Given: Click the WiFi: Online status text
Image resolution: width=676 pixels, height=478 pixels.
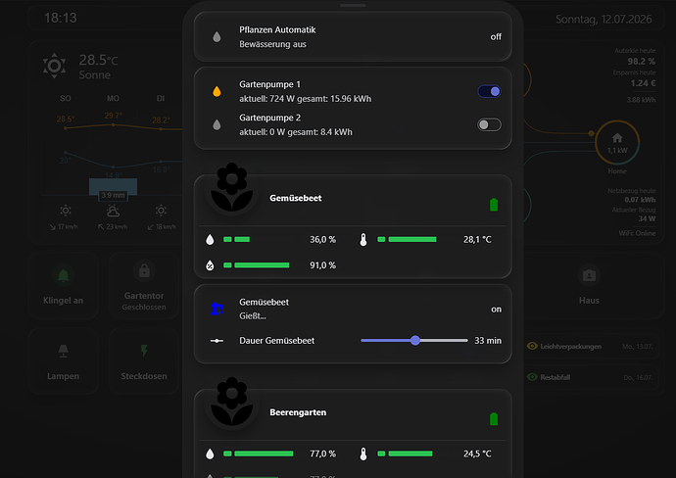Looking at the screenshot, I should 637,233.
